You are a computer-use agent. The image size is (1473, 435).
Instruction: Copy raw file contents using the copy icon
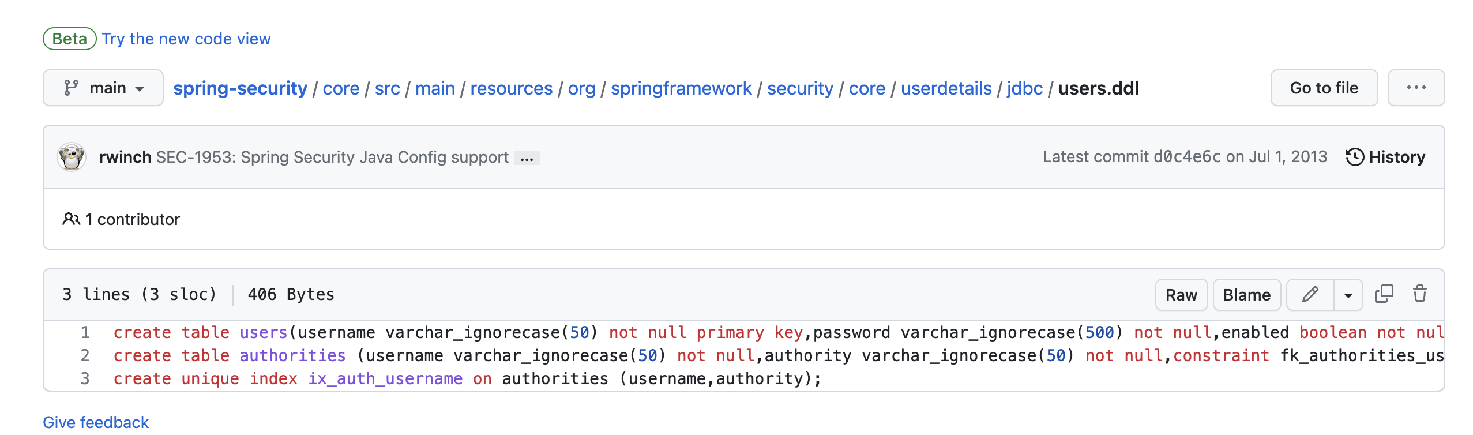tap(1384, 294)
